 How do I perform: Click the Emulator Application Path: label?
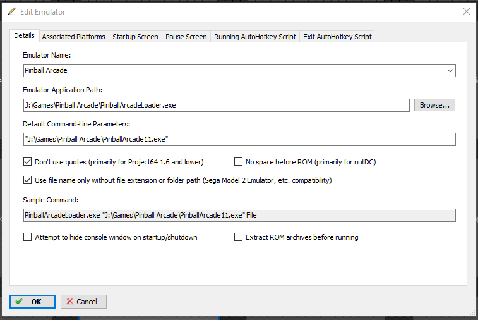pos(63,90)
